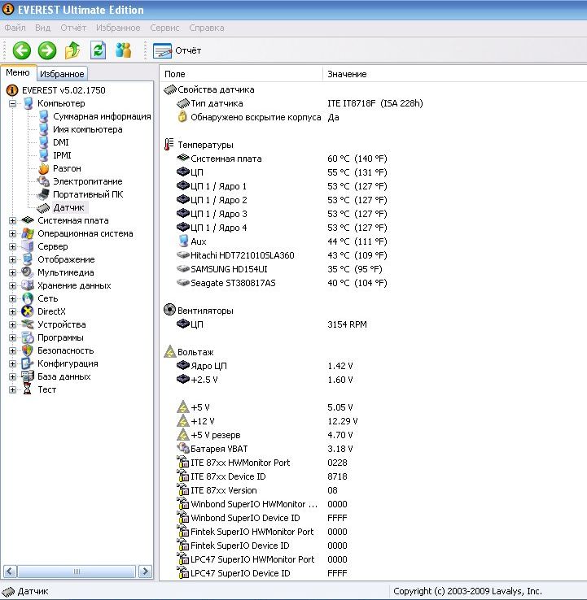
Task: Expand the Конфигурация tree node
Action: tap(13, 363)
